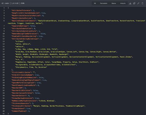Click the "ThicknessSeparator" key

[21, 103]
